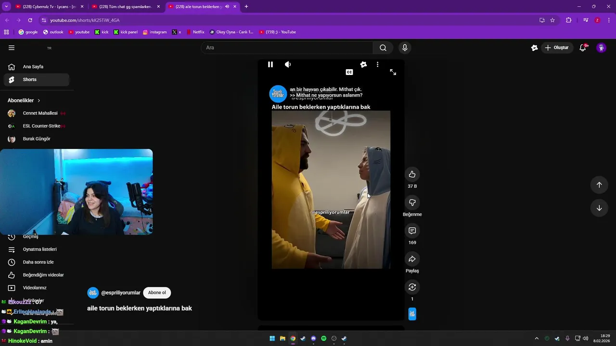
Task: Open YouTube notifications bell
Action: 583,48
